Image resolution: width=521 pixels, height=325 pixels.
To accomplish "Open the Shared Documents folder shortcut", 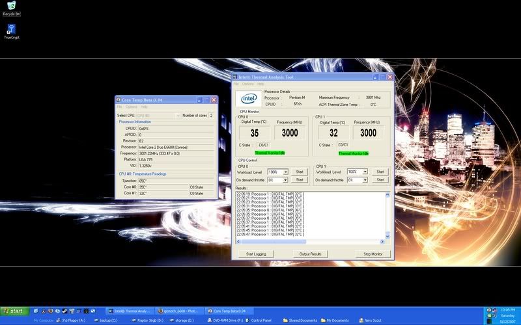I will [300, 320].
